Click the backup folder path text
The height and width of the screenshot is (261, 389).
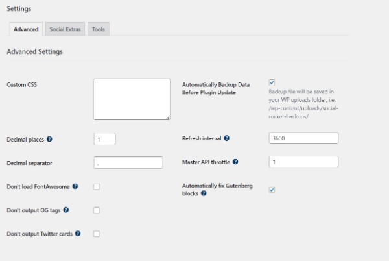tap(303, 112)
